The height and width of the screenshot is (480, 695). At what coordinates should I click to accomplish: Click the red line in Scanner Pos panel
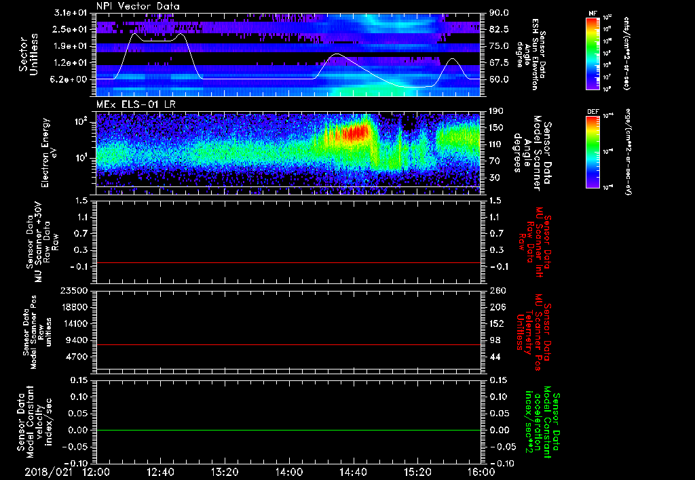288,344
